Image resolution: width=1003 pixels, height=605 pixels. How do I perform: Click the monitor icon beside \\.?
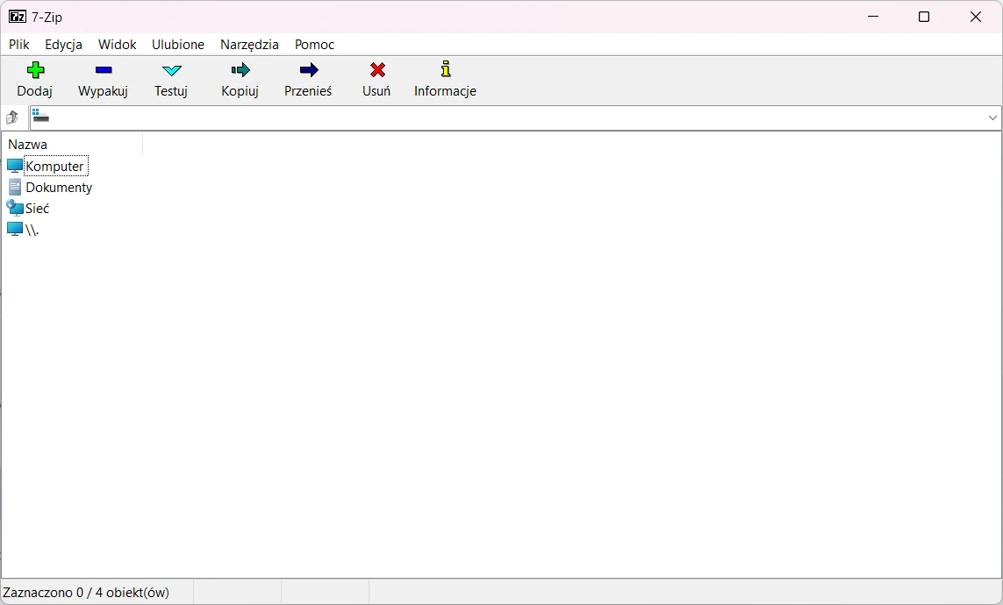[15, 230]
